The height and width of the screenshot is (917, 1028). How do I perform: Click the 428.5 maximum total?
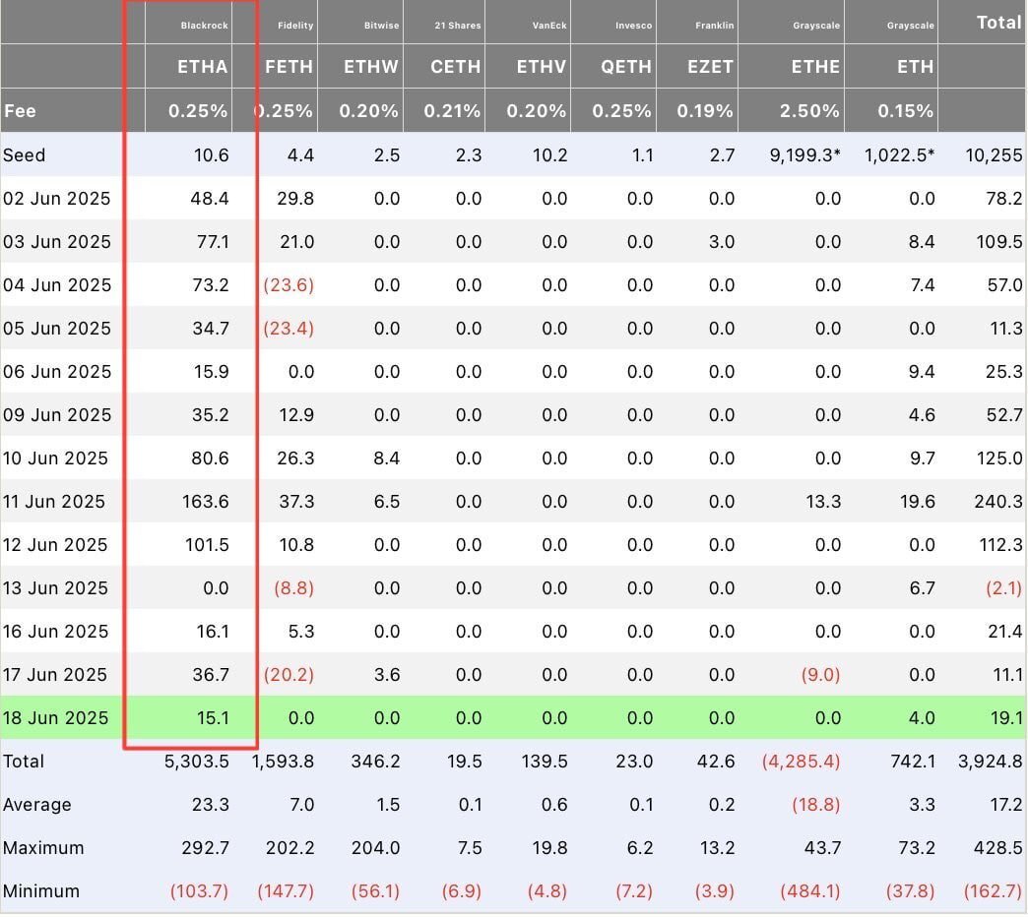(997, 847)
